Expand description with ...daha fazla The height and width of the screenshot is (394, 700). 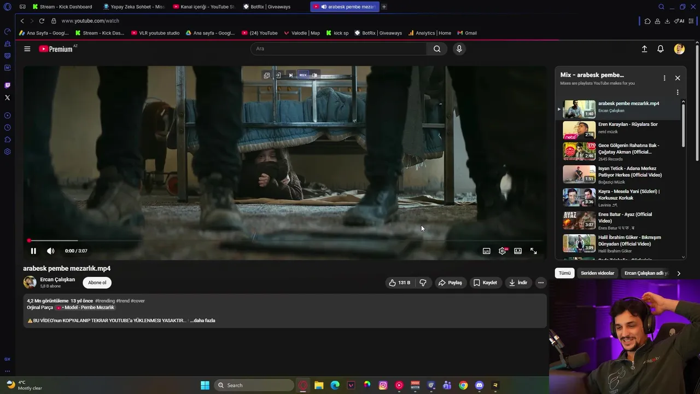tap(203, 321)
